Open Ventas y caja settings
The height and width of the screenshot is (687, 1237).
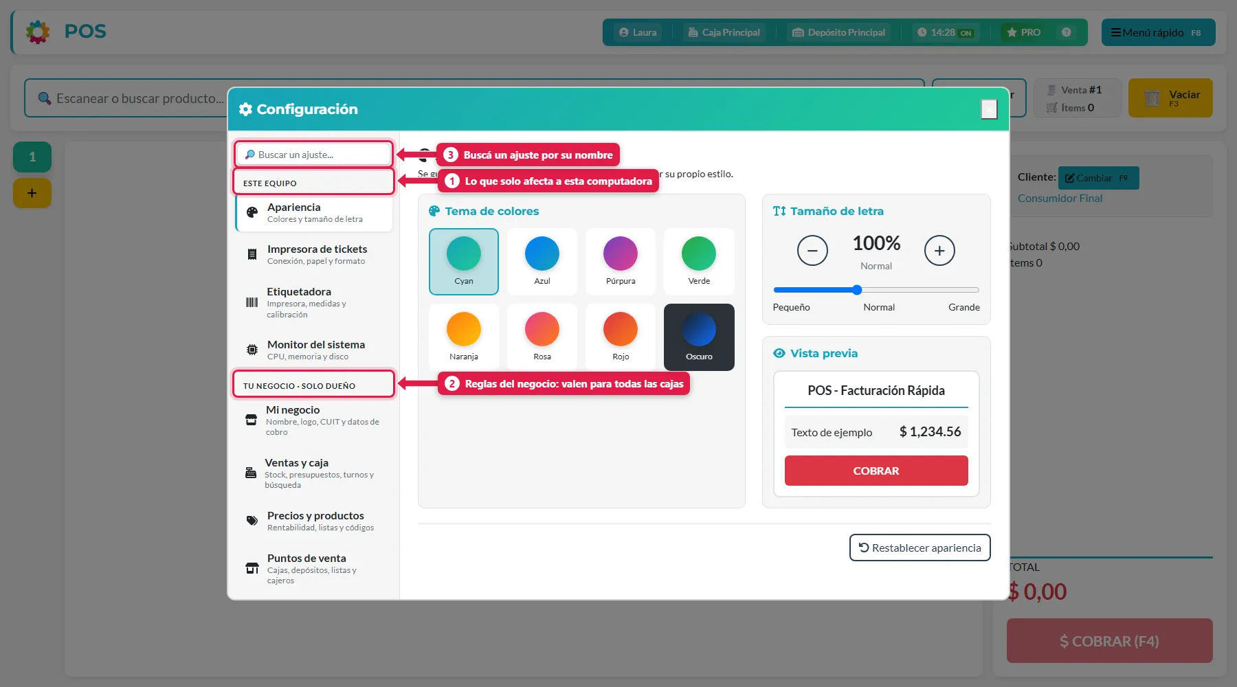[314, 473]
